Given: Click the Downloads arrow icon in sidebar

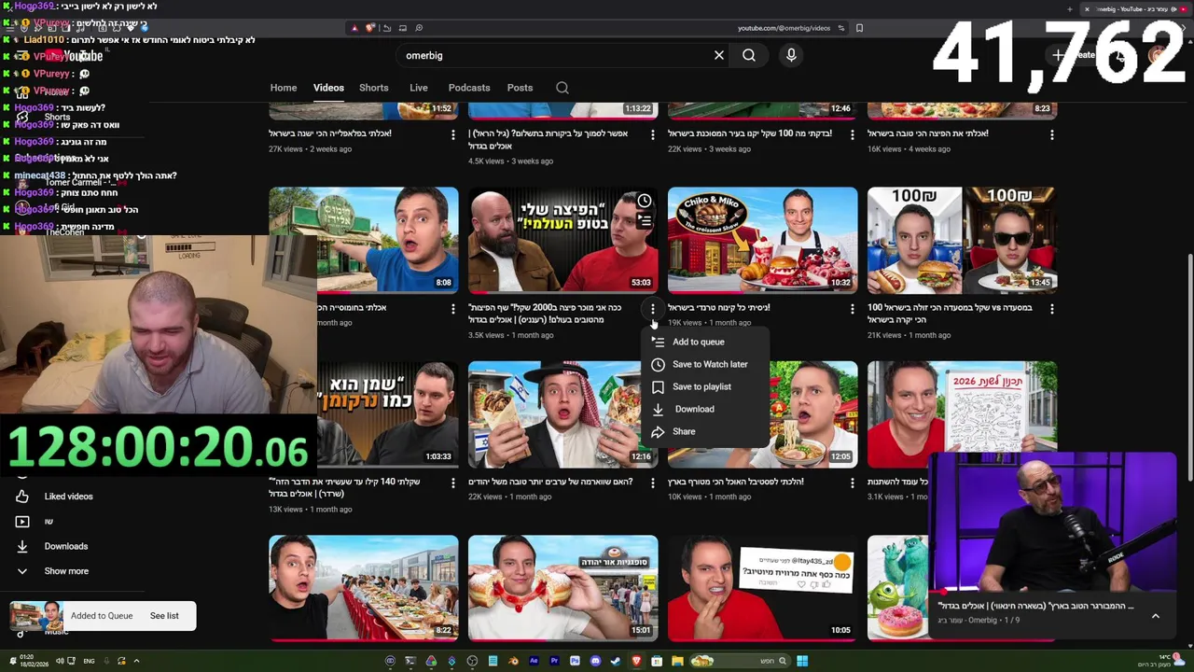Looking at the screenshot, I should click(22, 546).
